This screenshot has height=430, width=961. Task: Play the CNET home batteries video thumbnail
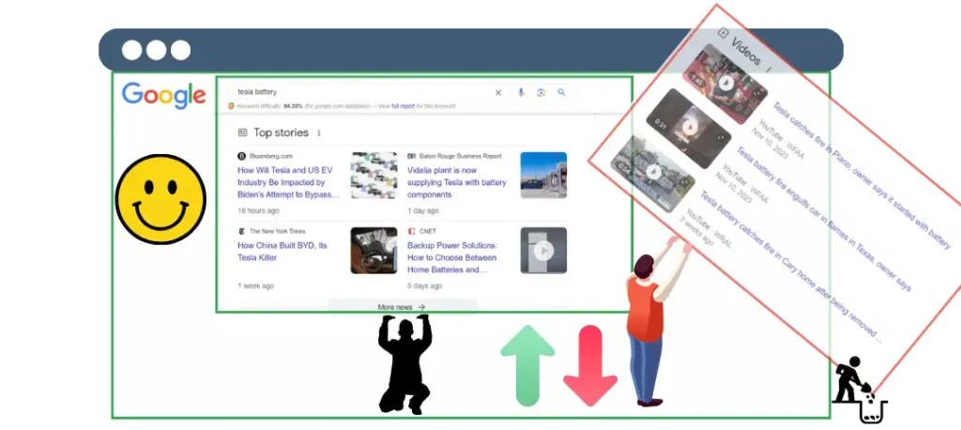(x=543, y=251)
